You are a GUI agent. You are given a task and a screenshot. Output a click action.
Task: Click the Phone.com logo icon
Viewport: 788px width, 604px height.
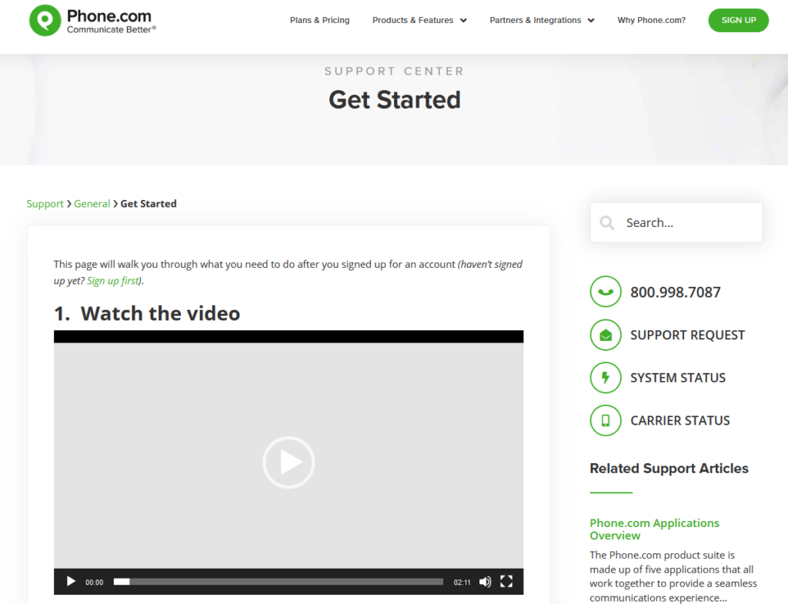[45, 21]
